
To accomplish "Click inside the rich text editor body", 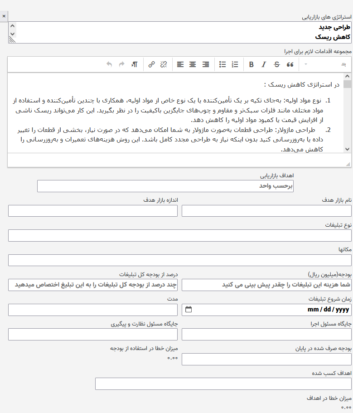I will [x=176, y=113].
